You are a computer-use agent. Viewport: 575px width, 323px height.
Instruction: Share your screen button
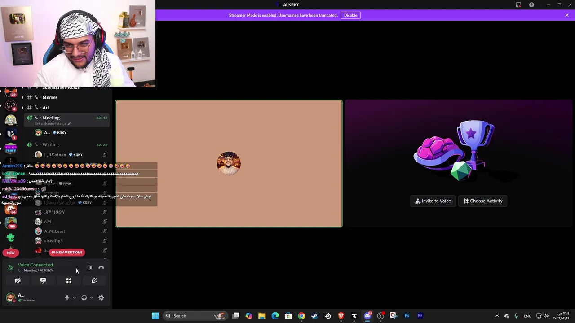point(43,280)
